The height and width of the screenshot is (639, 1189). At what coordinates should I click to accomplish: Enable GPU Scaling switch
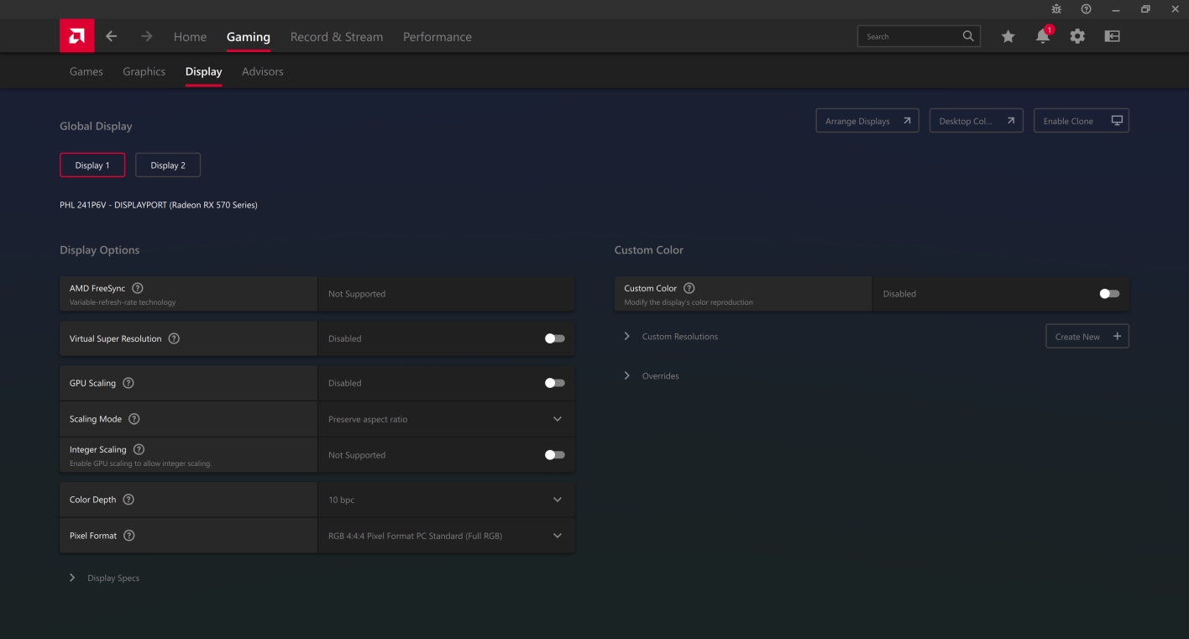point(555,383)
